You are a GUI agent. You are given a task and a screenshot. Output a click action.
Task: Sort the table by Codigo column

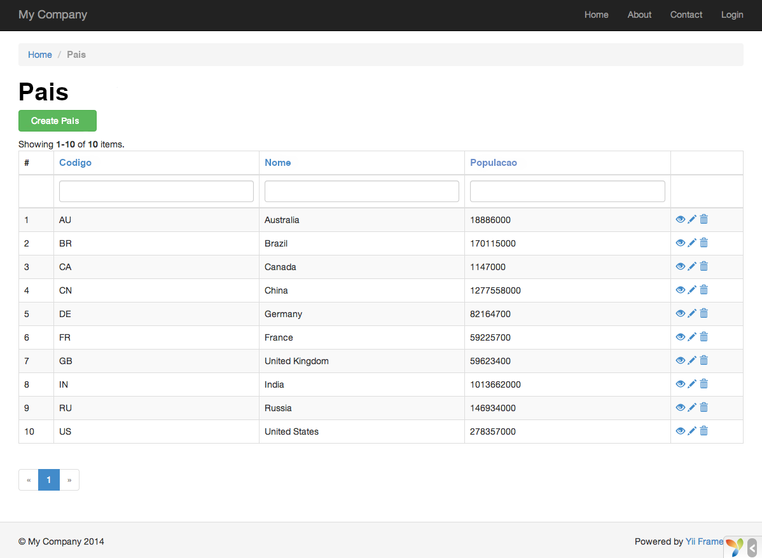75,163
